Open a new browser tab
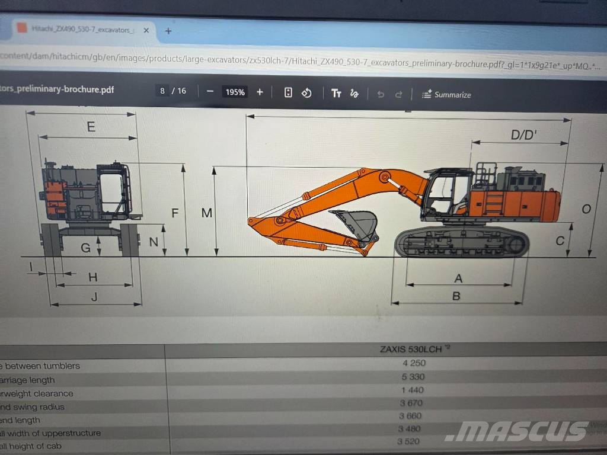 [168, 31]
